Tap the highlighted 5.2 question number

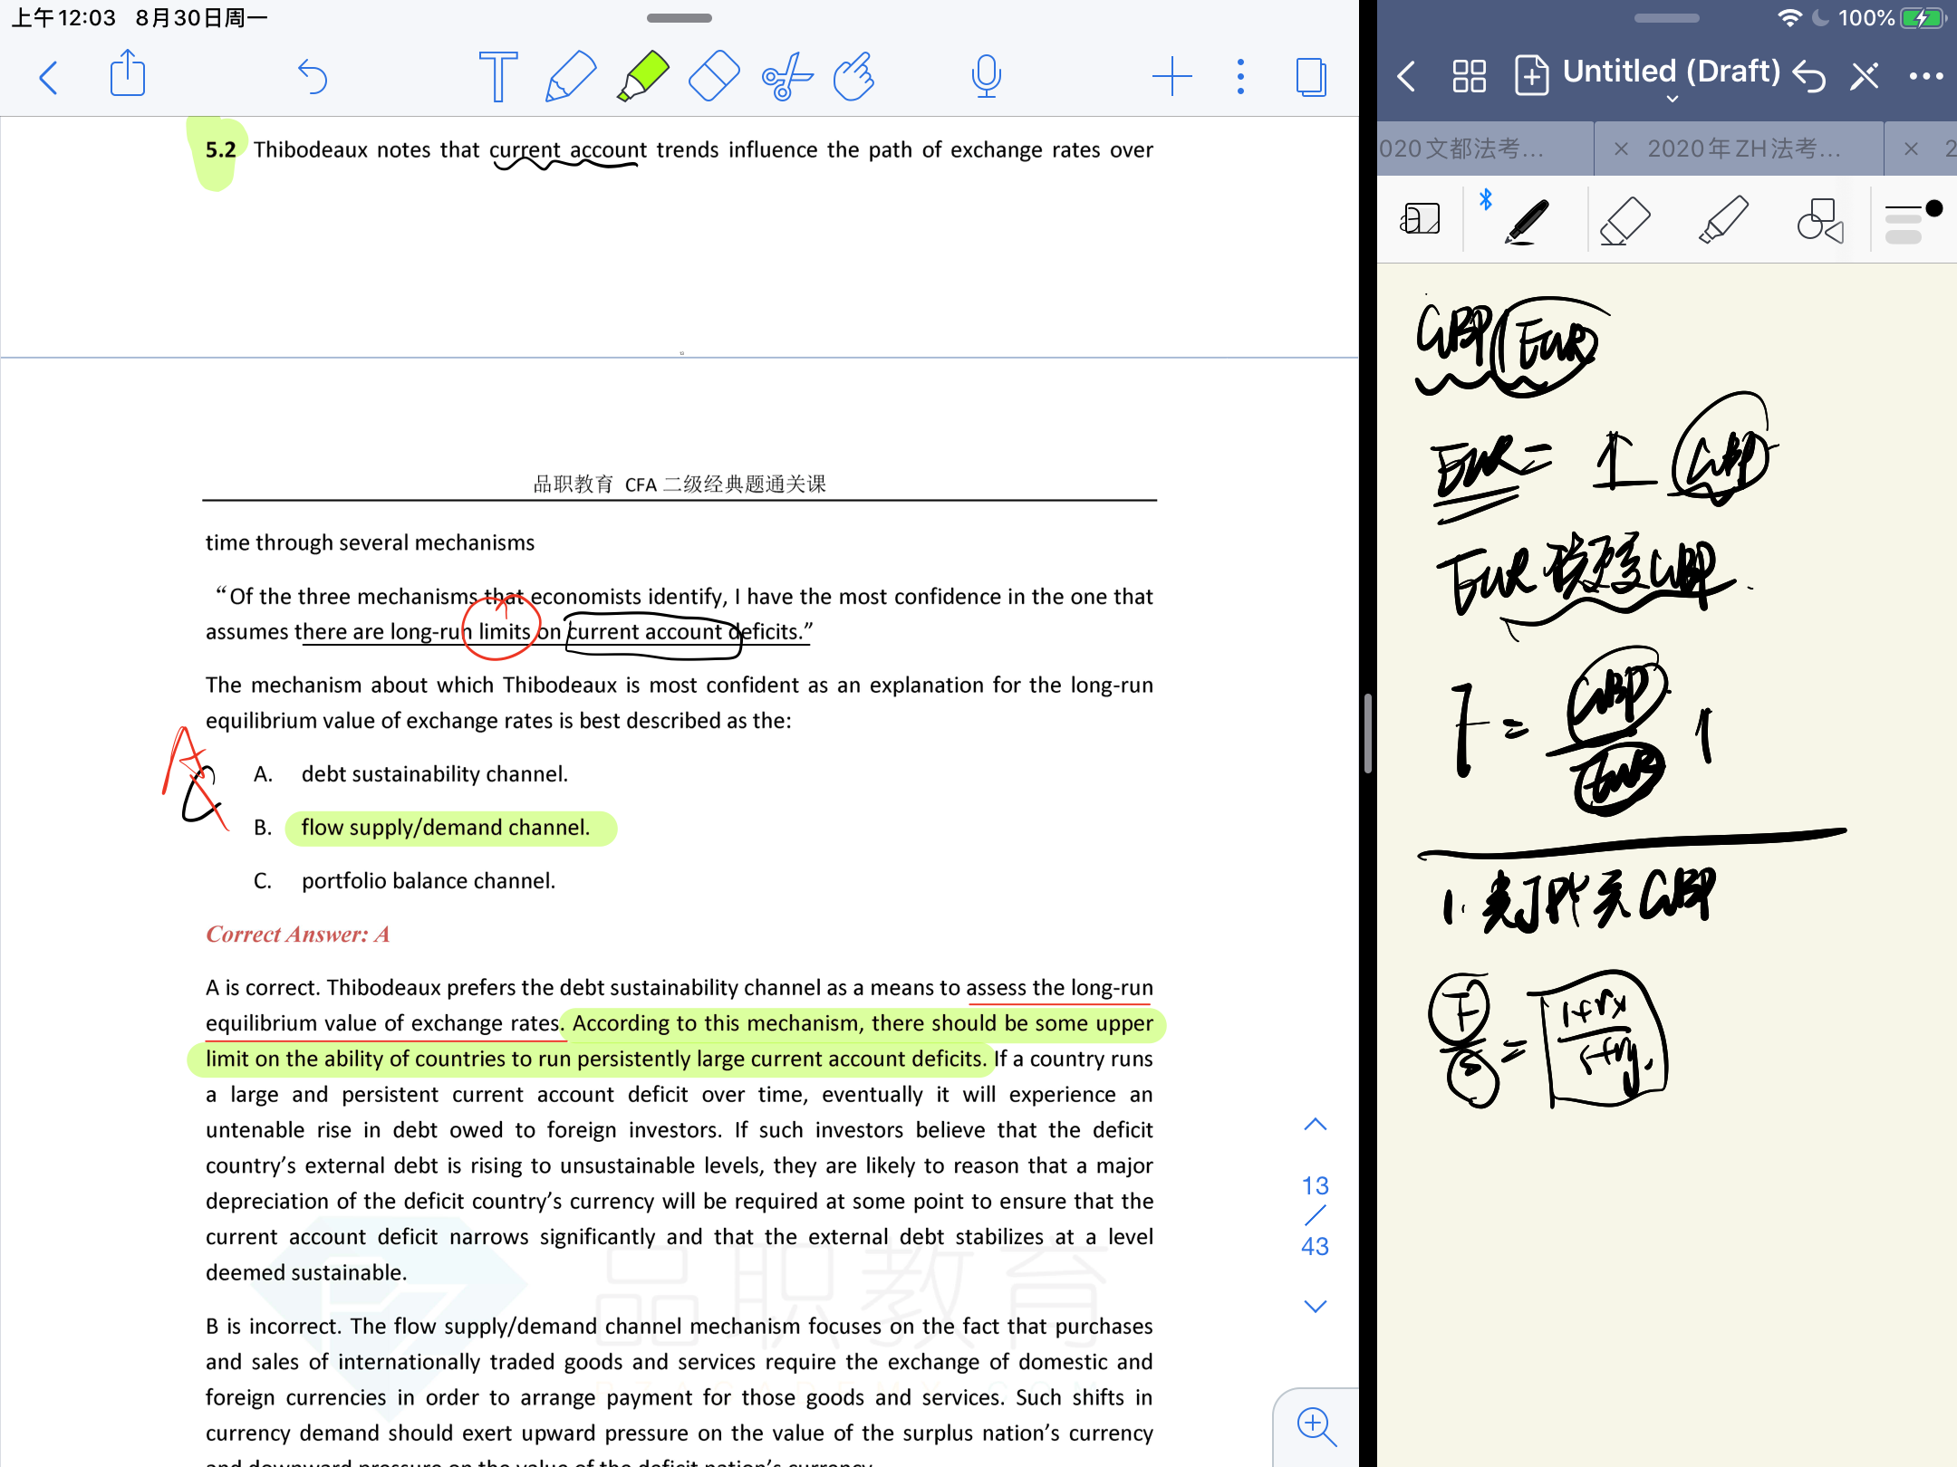(220, 149)
